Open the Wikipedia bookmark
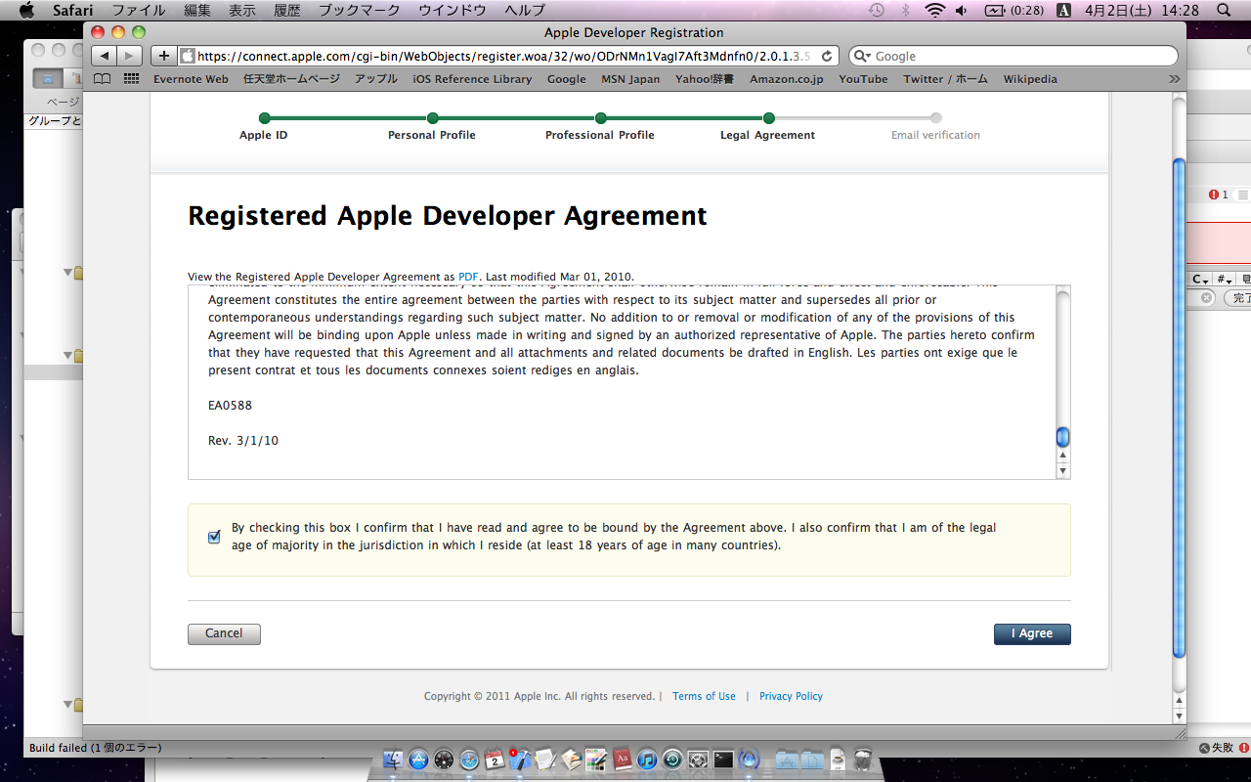This screenshot has height=782, width=1251. (x=1030, y=79)
